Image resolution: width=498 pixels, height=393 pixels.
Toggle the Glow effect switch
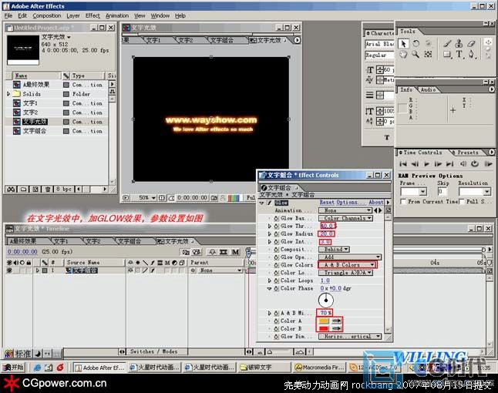[269, 203]
